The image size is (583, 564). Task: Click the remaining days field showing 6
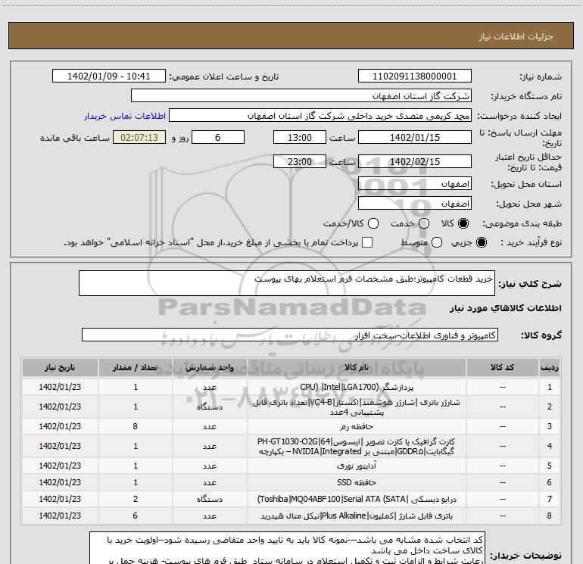218,137
